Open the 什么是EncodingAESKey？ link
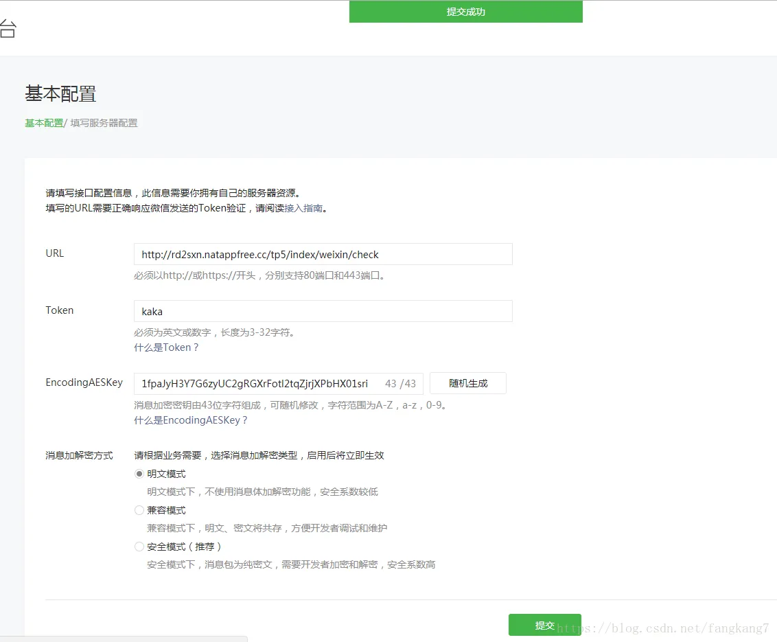777x642 pixels. pos(191,420)
